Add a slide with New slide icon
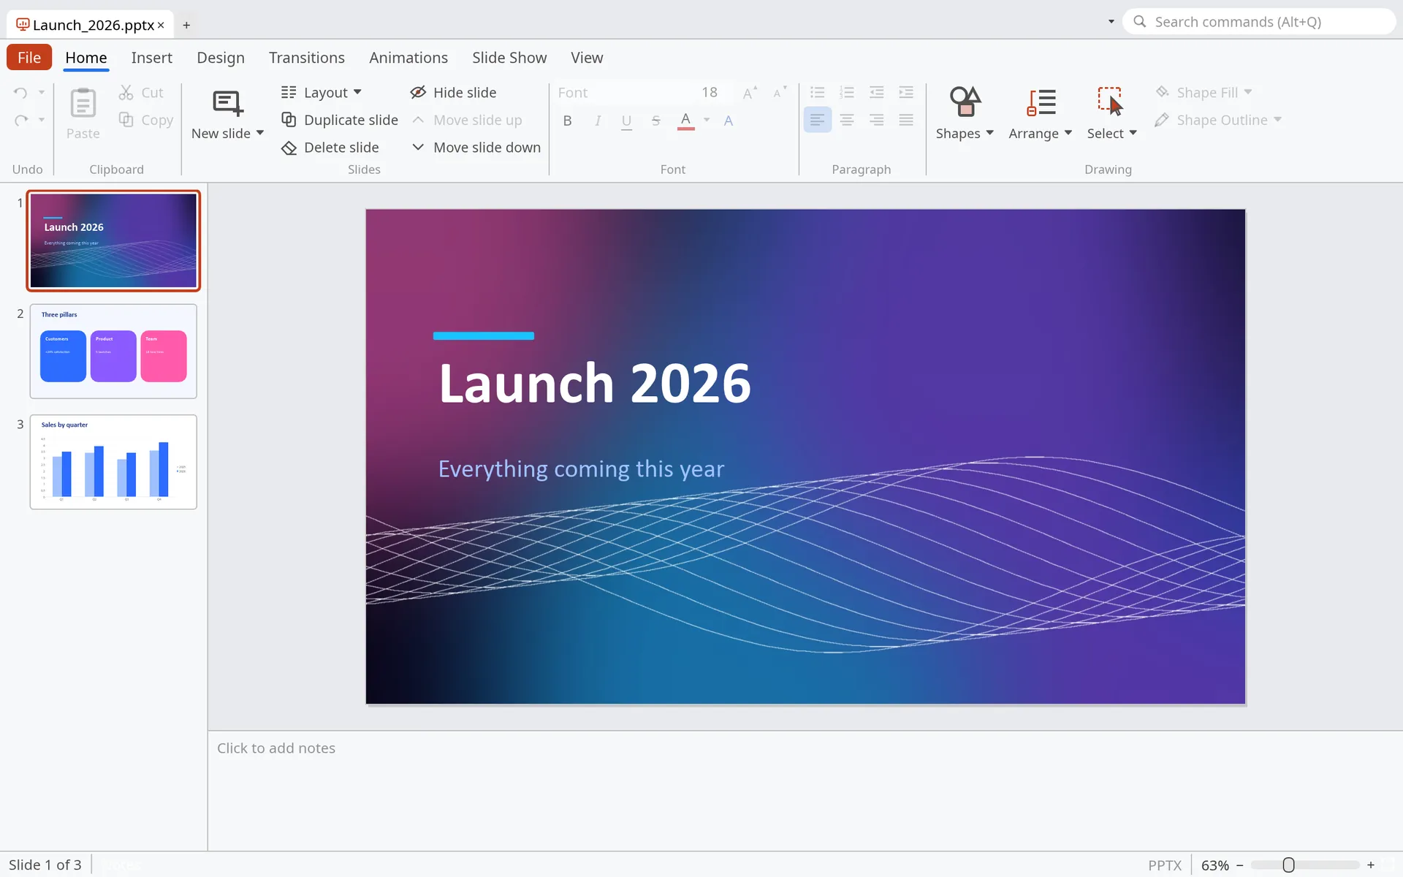The image size is (1403, 877). (x=227, y=103)
